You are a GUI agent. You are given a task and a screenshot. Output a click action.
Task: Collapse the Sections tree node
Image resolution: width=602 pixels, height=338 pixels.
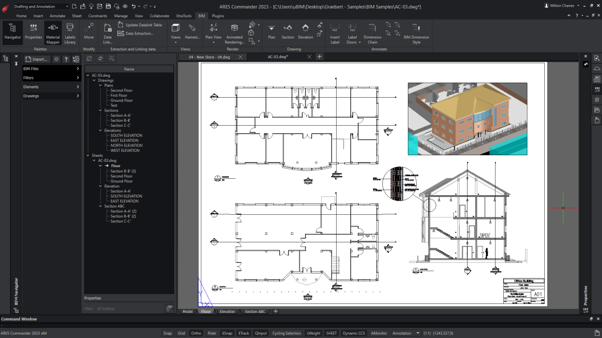[x=101, y=110]
